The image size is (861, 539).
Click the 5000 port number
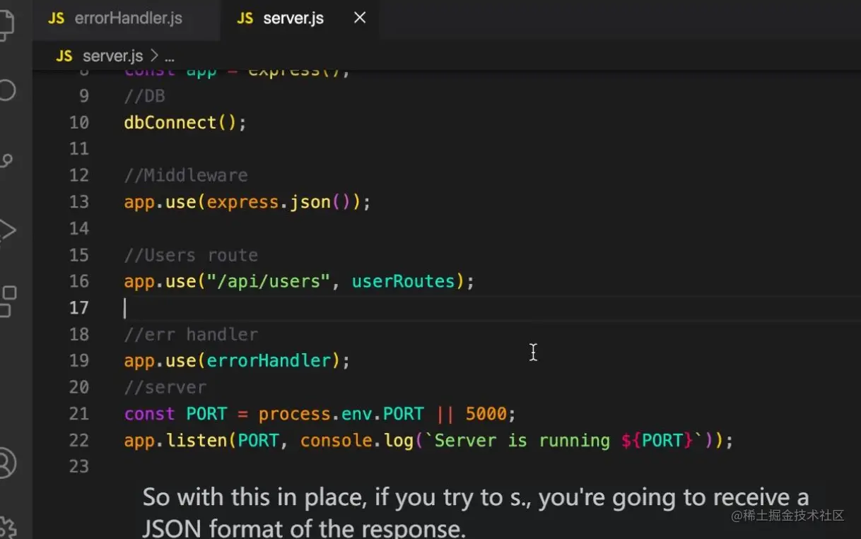486,413
